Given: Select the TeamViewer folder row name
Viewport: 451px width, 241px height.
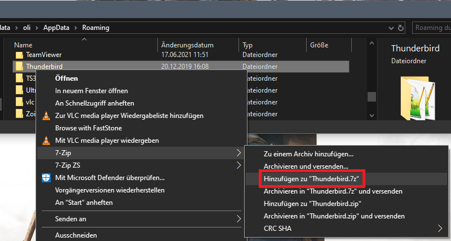Looking at the screenshot, I should pyautogui.click(x=44, y=55).
